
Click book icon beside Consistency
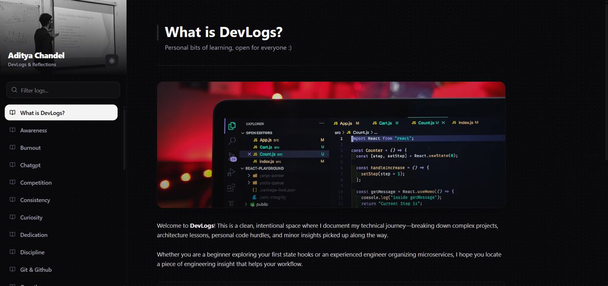point(13,200)
